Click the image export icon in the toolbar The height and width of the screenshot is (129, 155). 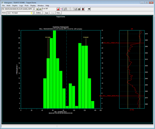[x=75, y=9]
